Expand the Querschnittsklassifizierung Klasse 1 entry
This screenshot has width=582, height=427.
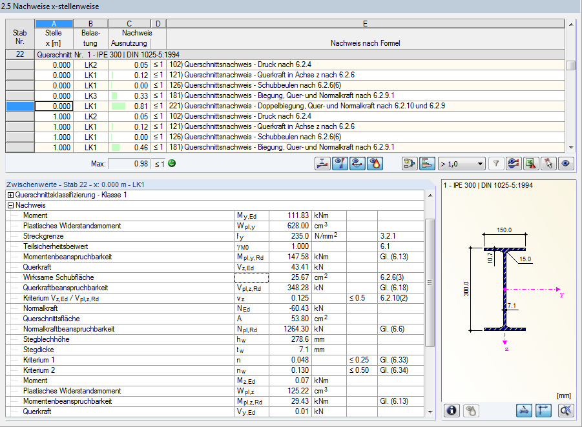pos(12,194)
